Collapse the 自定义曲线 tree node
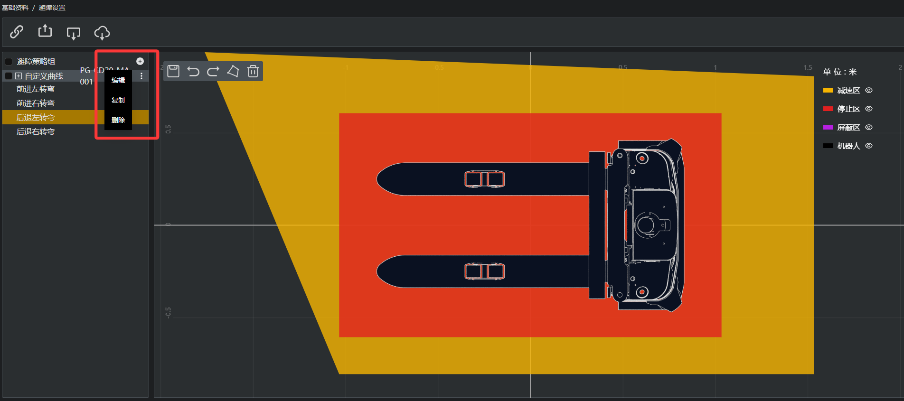 click(x=19, y=76)
